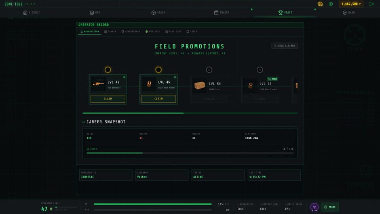The image size is (380, 214).
Task: Click the LVL 45 Vein Finder thumbnail
Action: tap(149, 84)
